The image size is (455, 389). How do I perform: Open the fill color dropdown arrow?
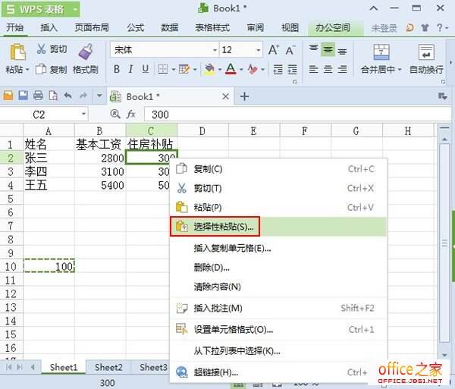coord(220,69)
